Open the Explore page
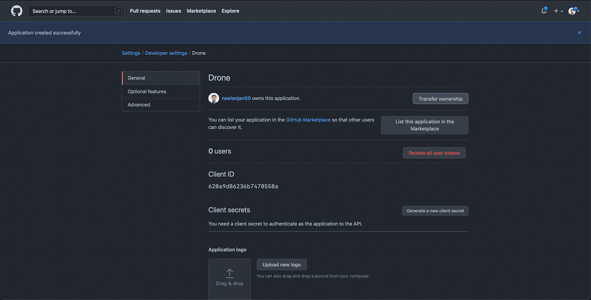This screenshot has width=591, height=300. tap(230, 11)
